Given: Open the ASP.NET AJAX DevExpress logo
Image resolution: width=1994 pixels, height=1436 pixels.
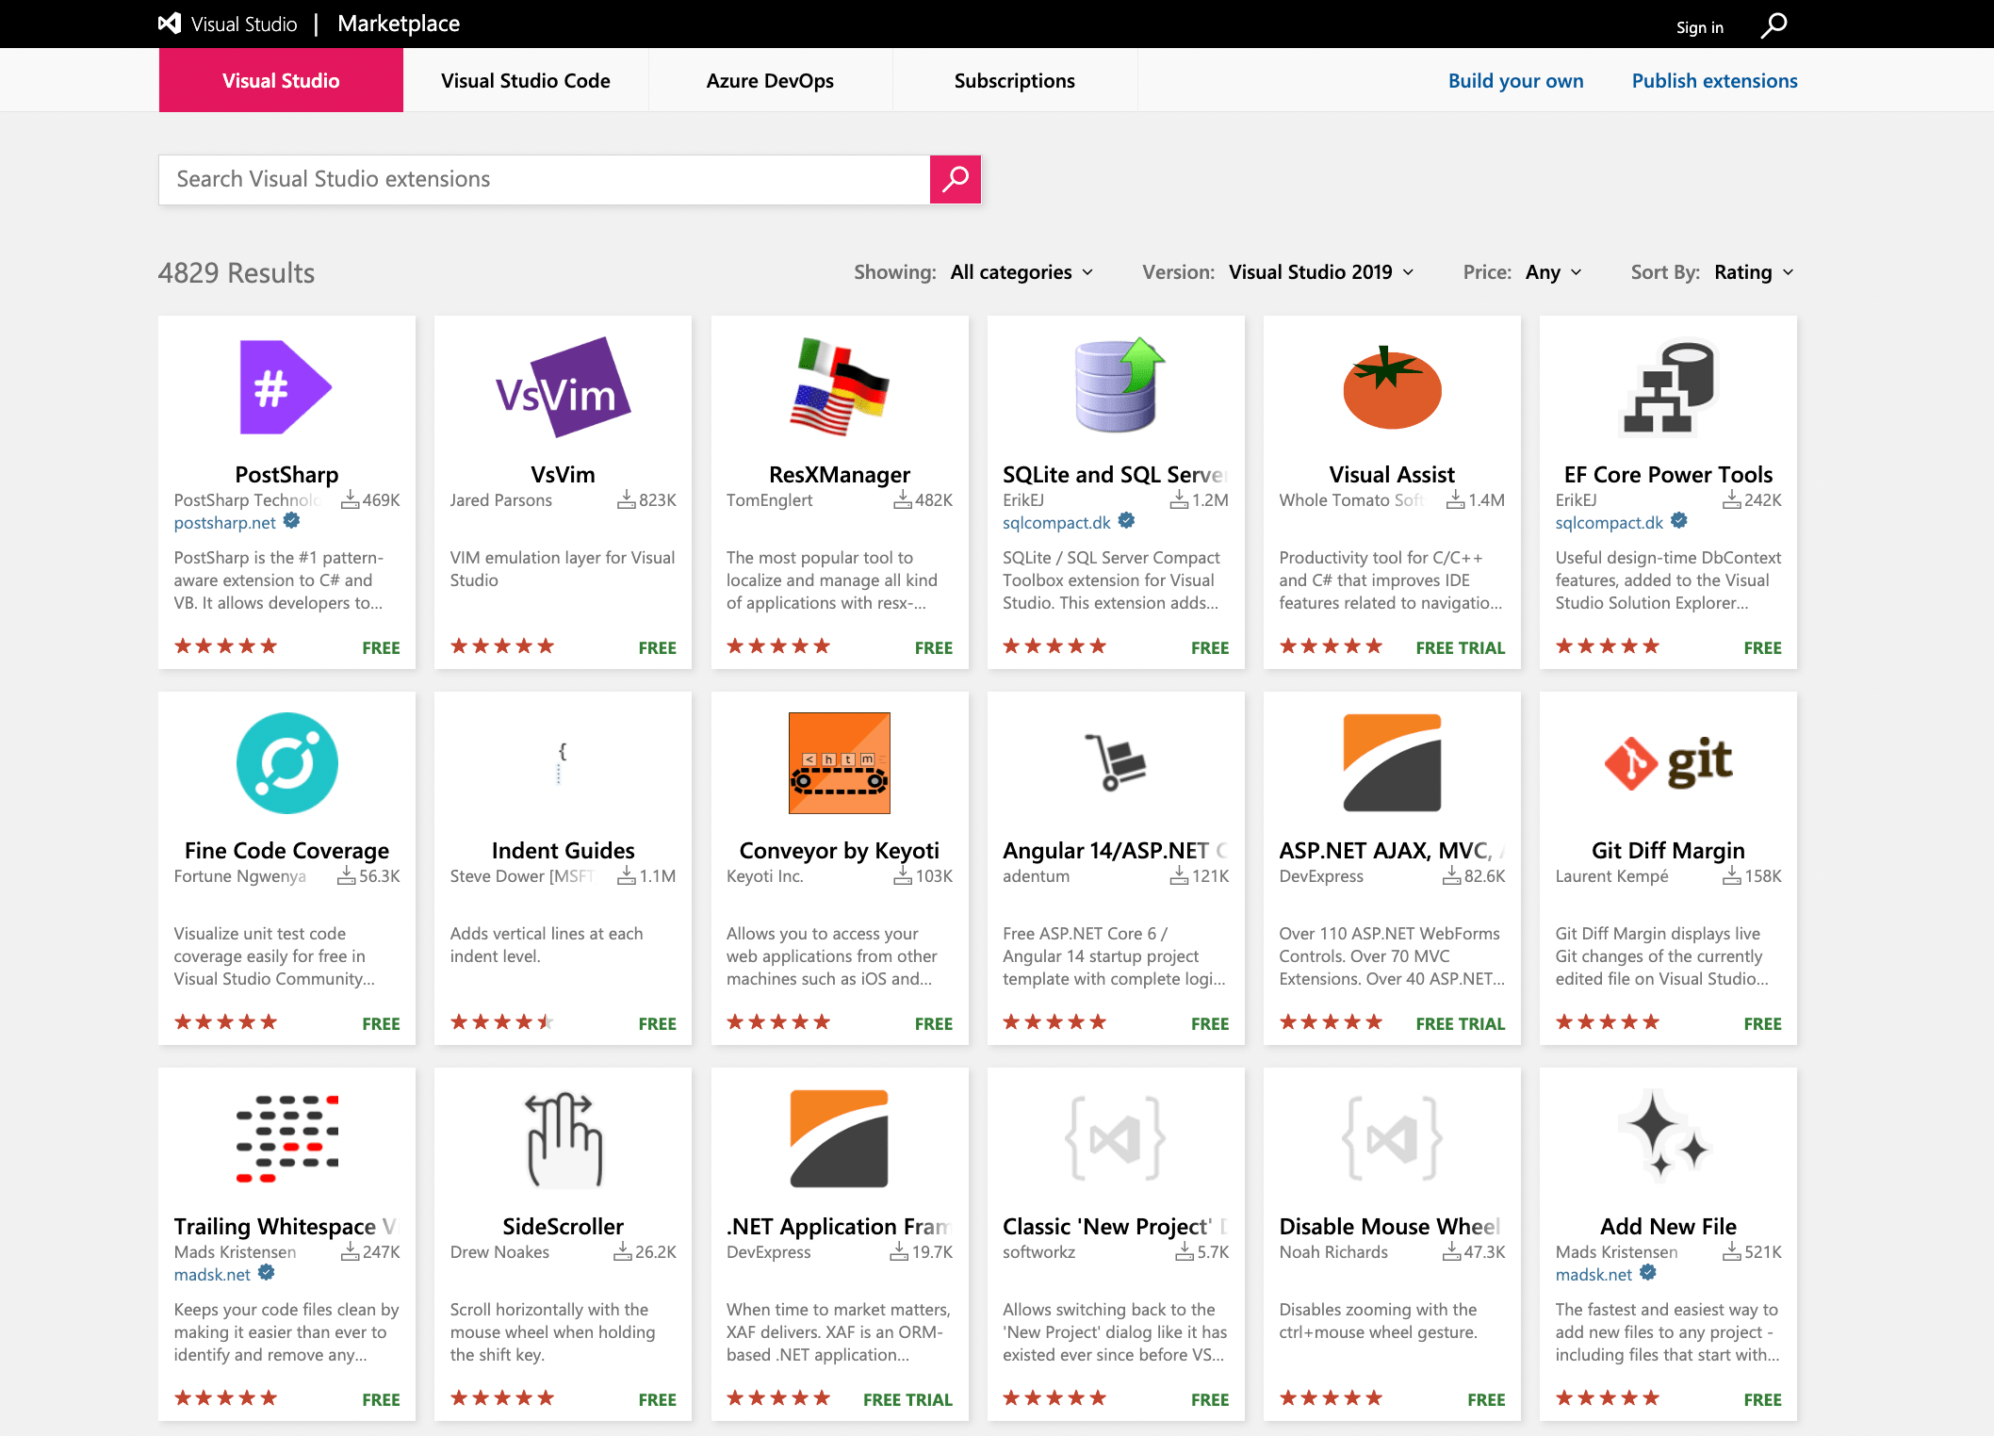Looking at the screenshot, I should pos(1392,763).
